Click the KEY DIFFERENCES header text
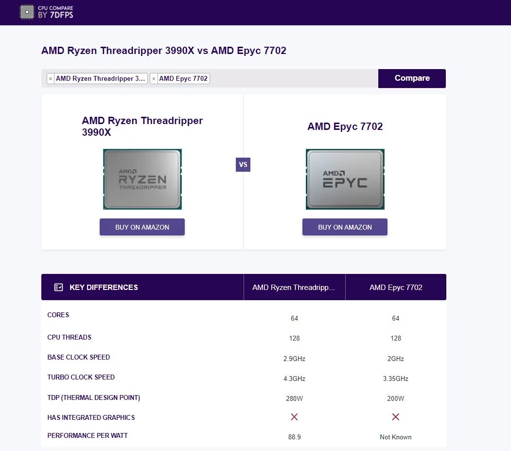 tap(104, 288)
